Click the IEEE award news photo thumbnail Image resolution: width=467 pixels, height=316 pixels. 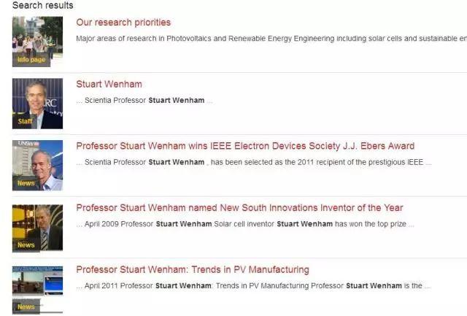37,165
